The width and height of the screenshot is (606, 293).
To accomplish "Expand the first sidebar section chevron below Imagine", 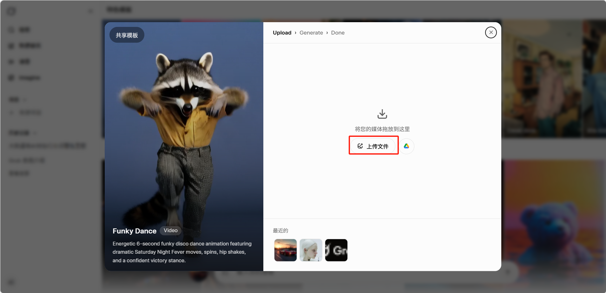I will coord(25,100).
